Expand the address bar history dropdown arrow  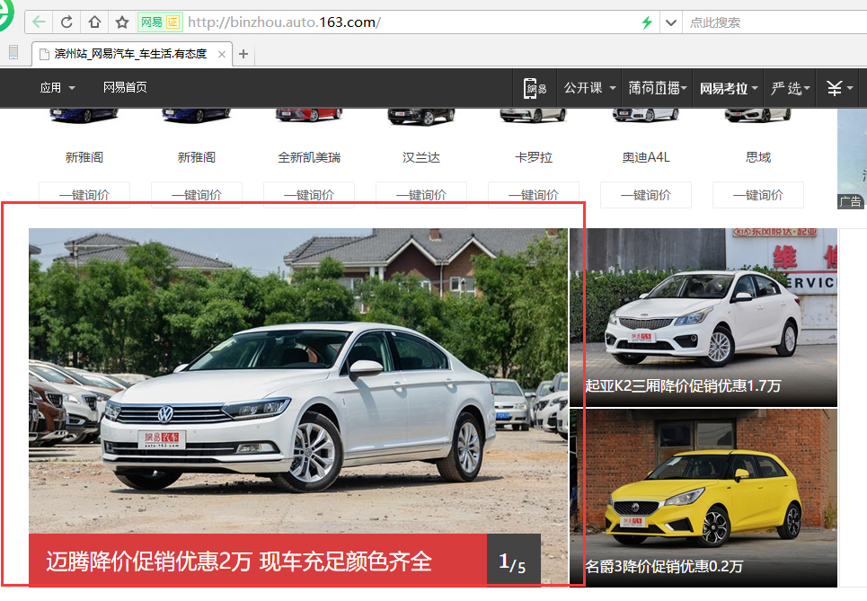click(671, 22)
